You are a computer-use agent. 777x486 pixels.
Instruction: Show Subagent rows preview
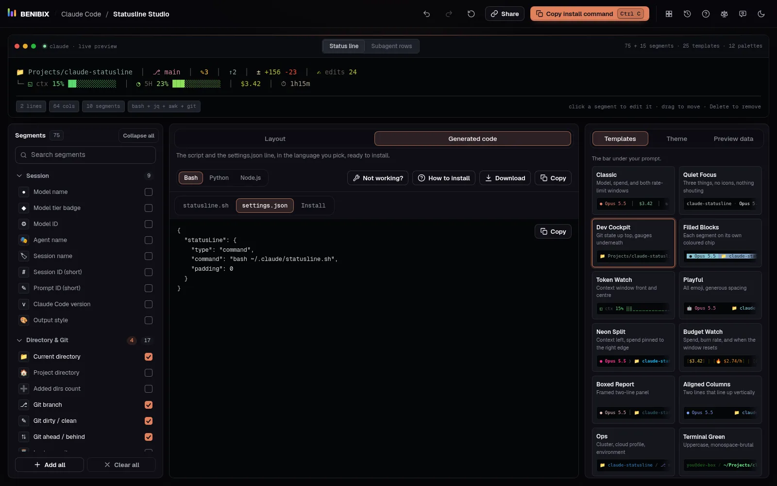391,46
